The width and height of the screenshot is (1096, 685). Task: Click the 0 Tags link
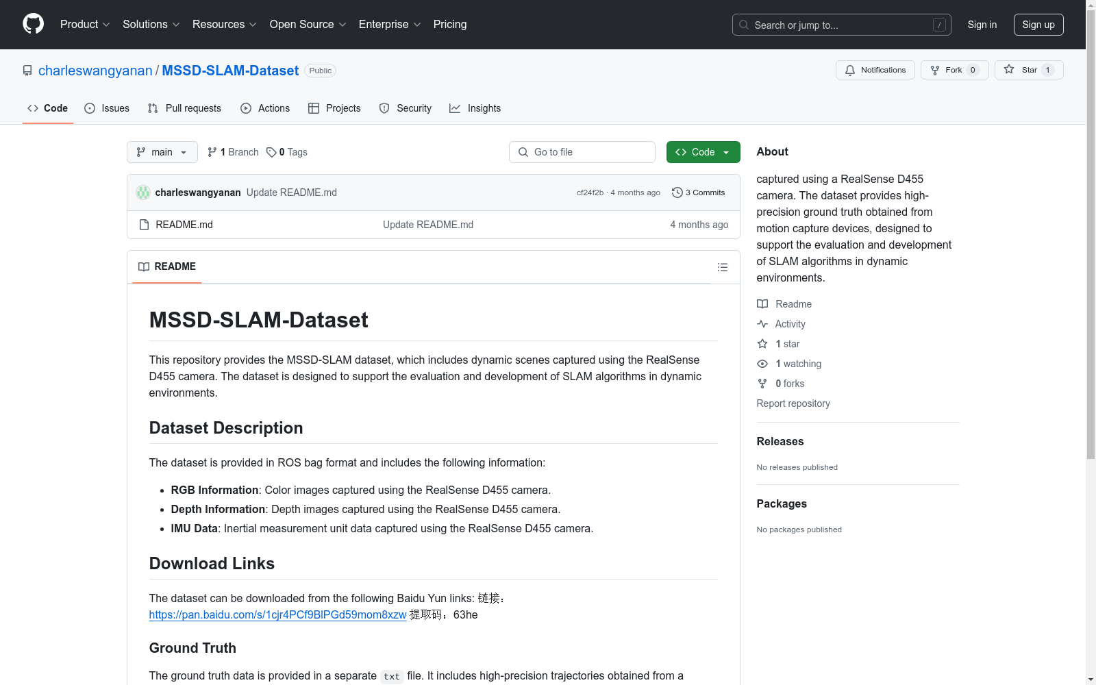pos(287,152)
